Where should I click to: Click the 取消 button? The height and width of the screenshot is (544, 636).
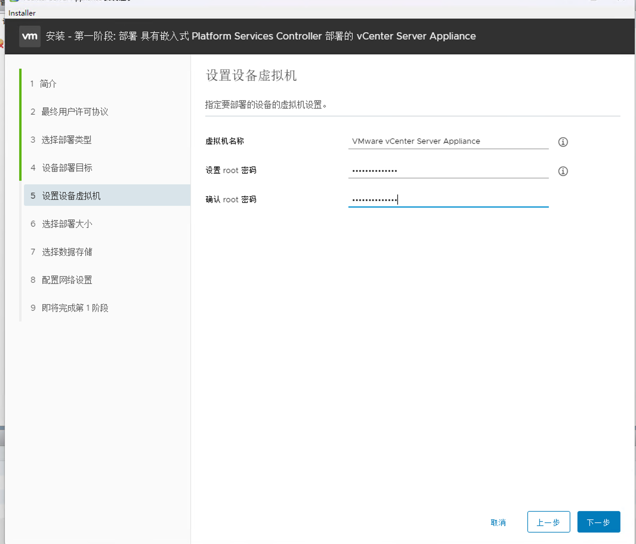tap(498, 522)
